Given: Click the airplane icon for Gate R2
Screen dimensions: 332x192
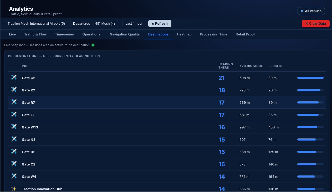Looking at the screenshot, I should 14,90.
